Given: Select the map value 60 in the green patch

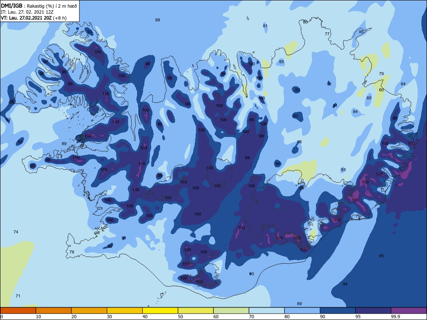Looking at the screenshot, I should 381,90.
